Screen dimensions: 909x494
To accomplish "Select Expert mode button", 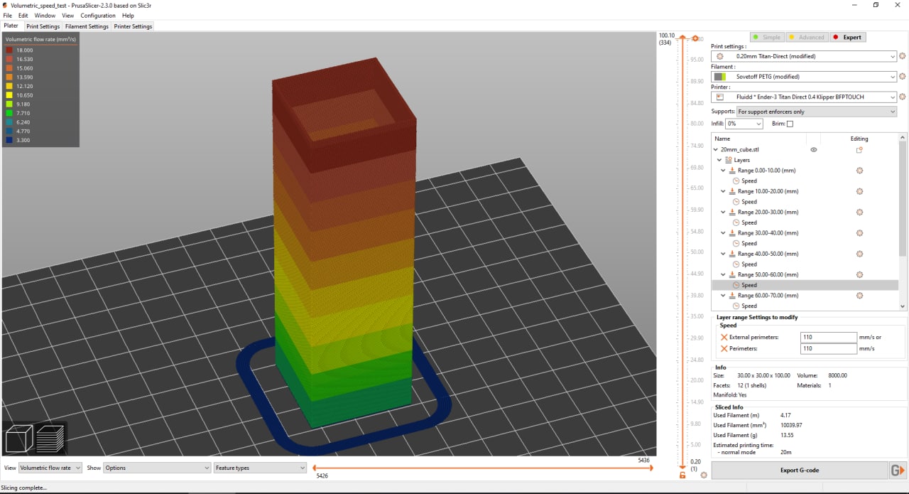I will click(847, 37).
